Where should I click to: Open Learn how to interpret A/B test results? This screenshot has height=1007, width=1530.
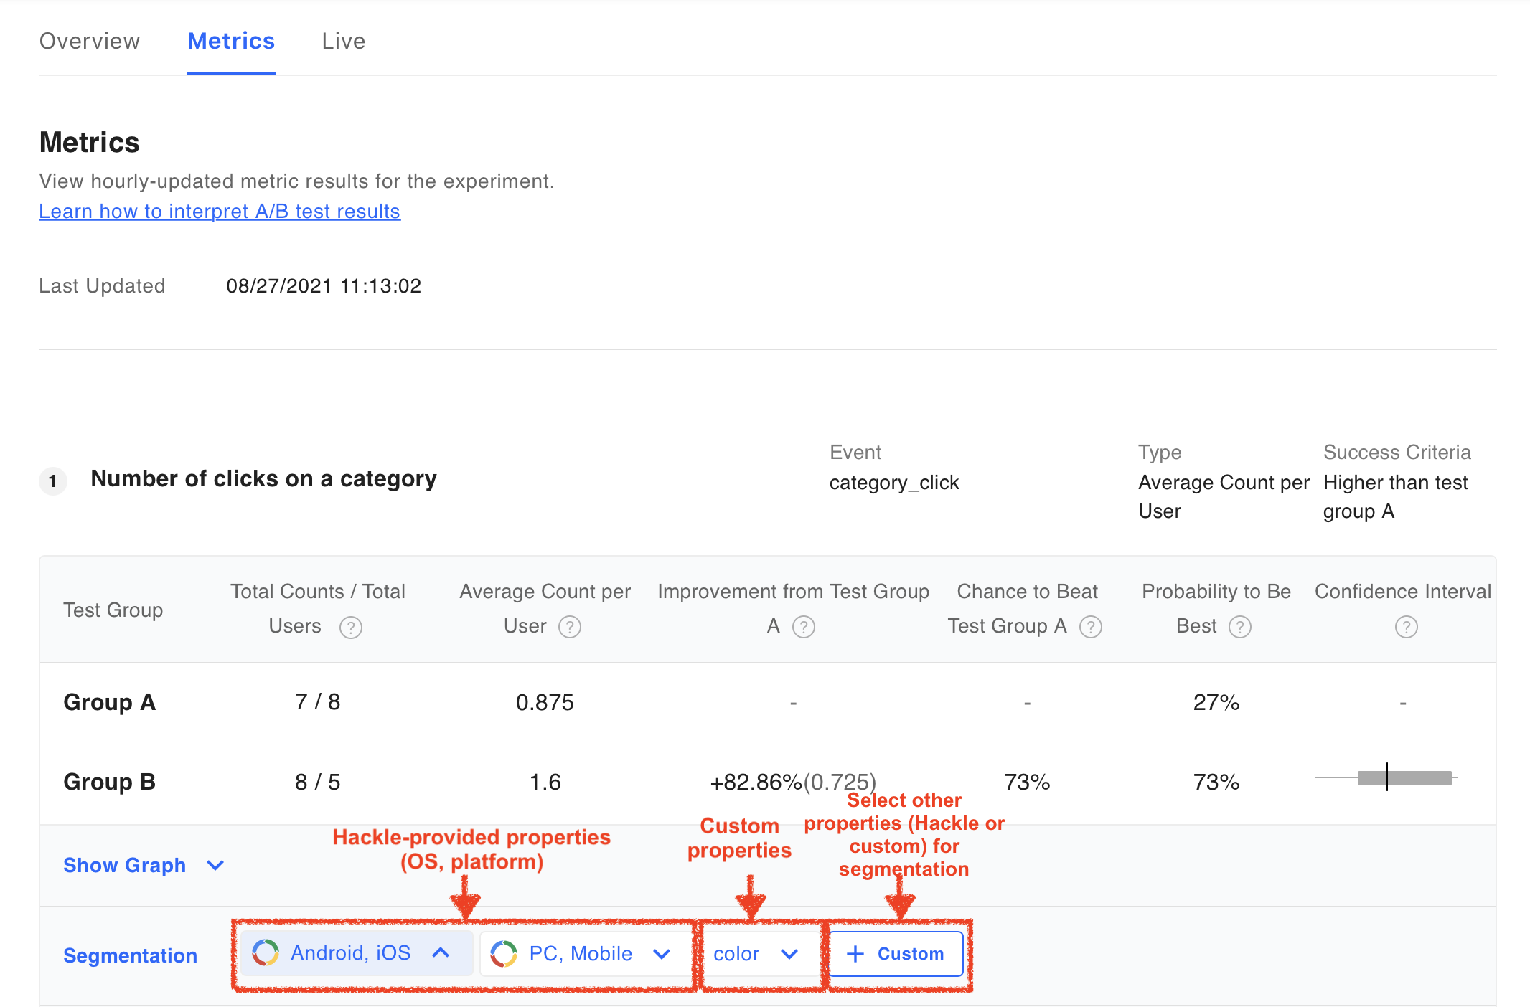tap(220, 212)
